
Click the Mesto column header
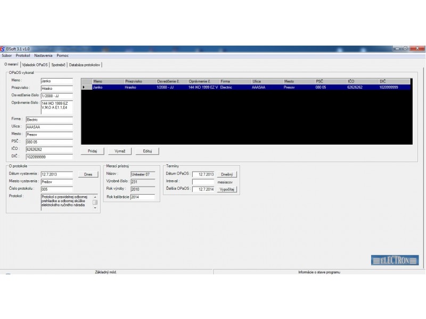tap(299, 81)
